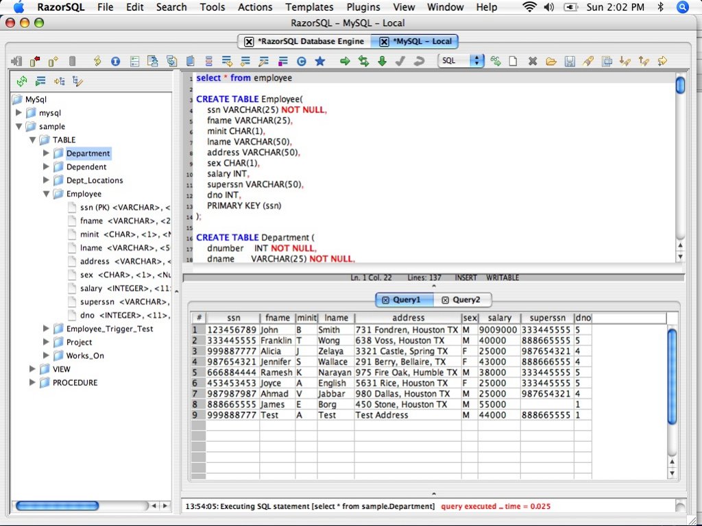Click the green refresh icon above navigator
702x526 pixels.
pyautogui.click(x=21, y=81)
